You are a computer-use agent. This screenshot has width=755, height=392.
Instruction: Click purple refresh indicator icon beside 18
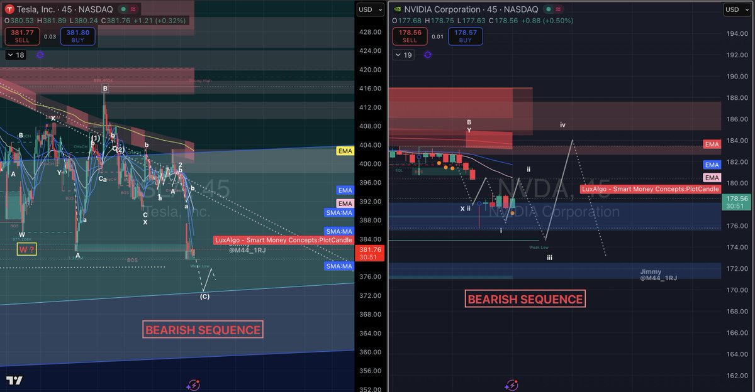point(40,55)
